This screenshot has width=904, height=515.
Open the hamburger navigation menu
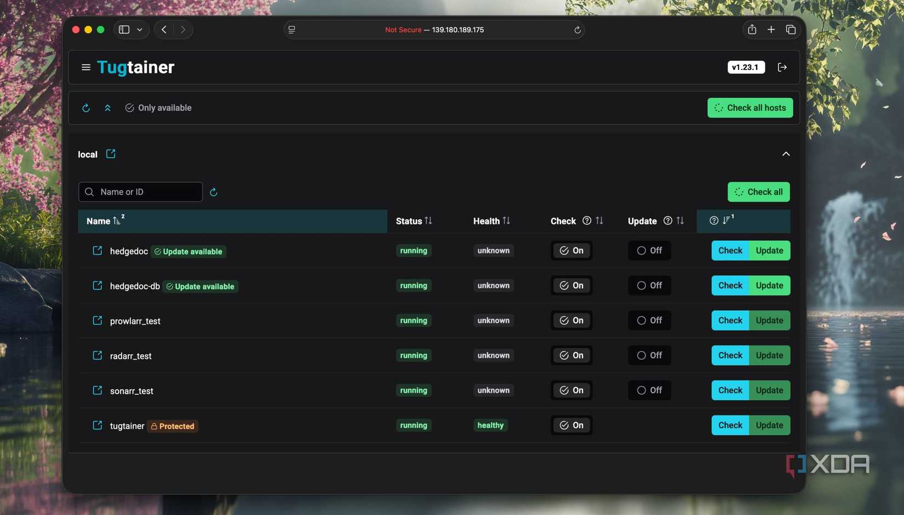click(86, 67)
